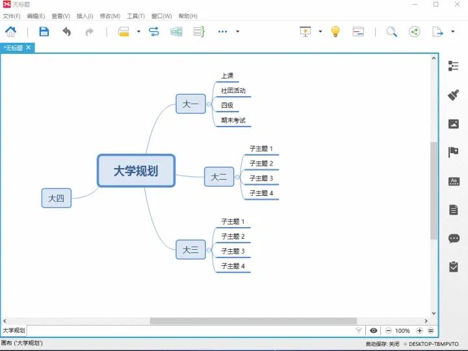Screen dimensions: 468x351
Task: Undo the last action
Action: (66, 31)
